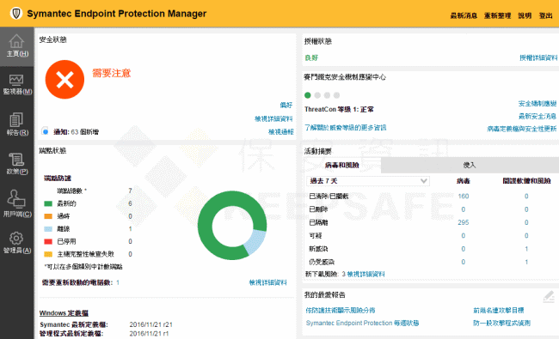Open 授權詳細資料 license details link
Screen dimensions: 559x339
click(538, 58)
